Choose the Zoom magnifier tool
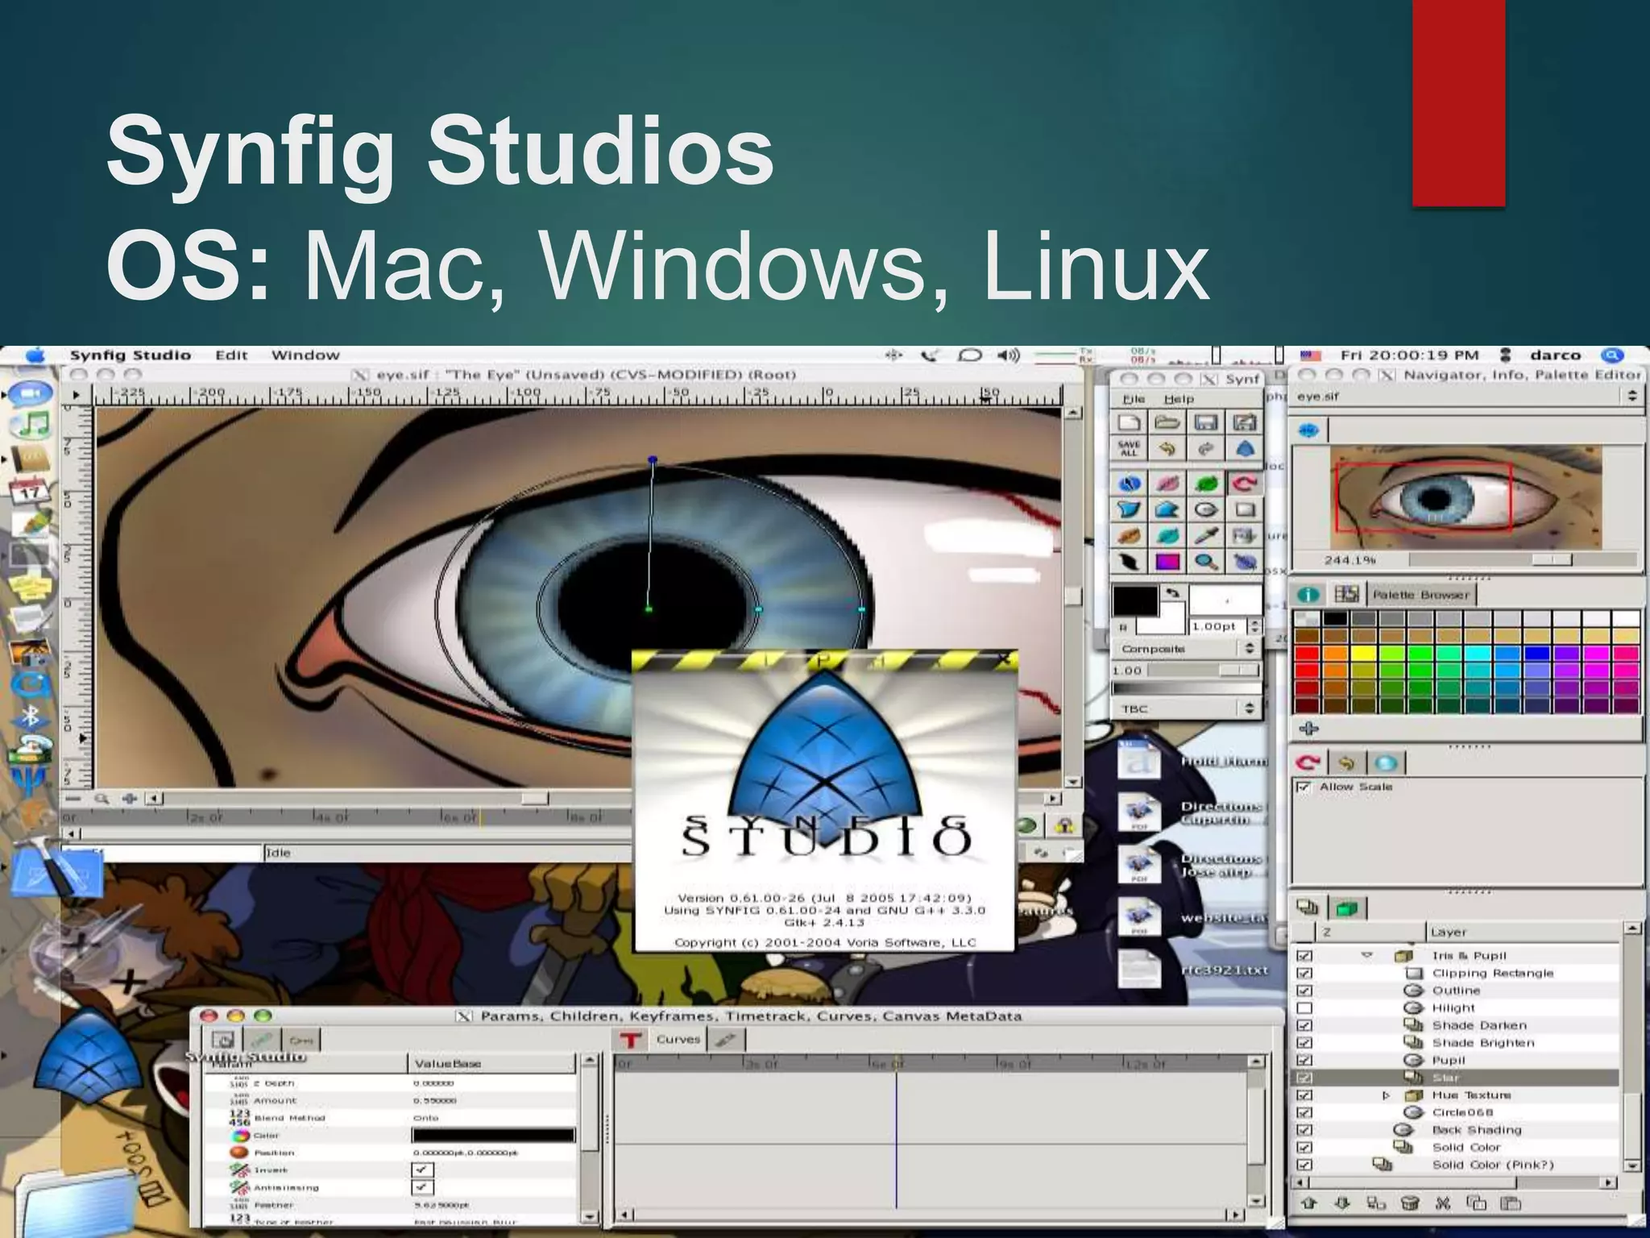 pyautogui.click(x=1206, y=562)
